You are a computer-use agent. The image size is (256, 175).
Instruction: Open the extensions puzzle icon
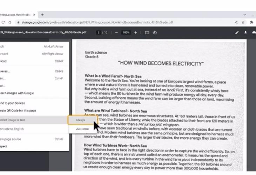point(251,22)
